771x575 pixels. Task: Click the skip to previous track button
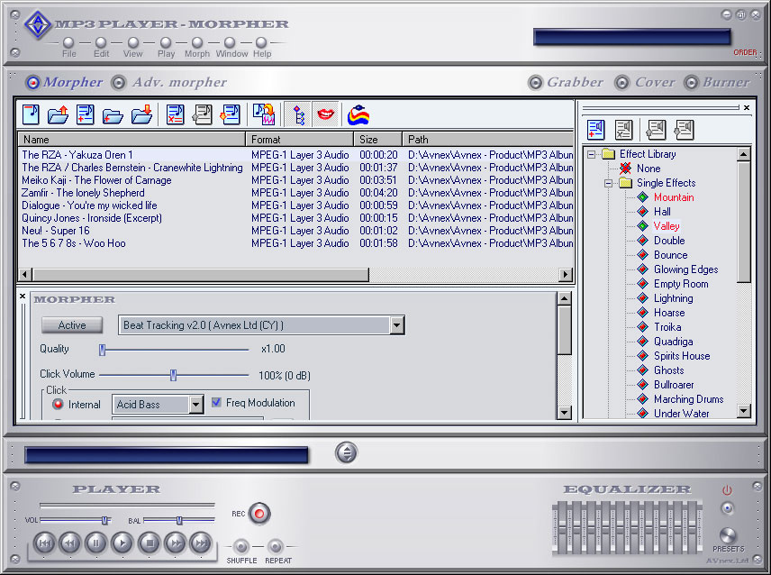tap(45, 543)
